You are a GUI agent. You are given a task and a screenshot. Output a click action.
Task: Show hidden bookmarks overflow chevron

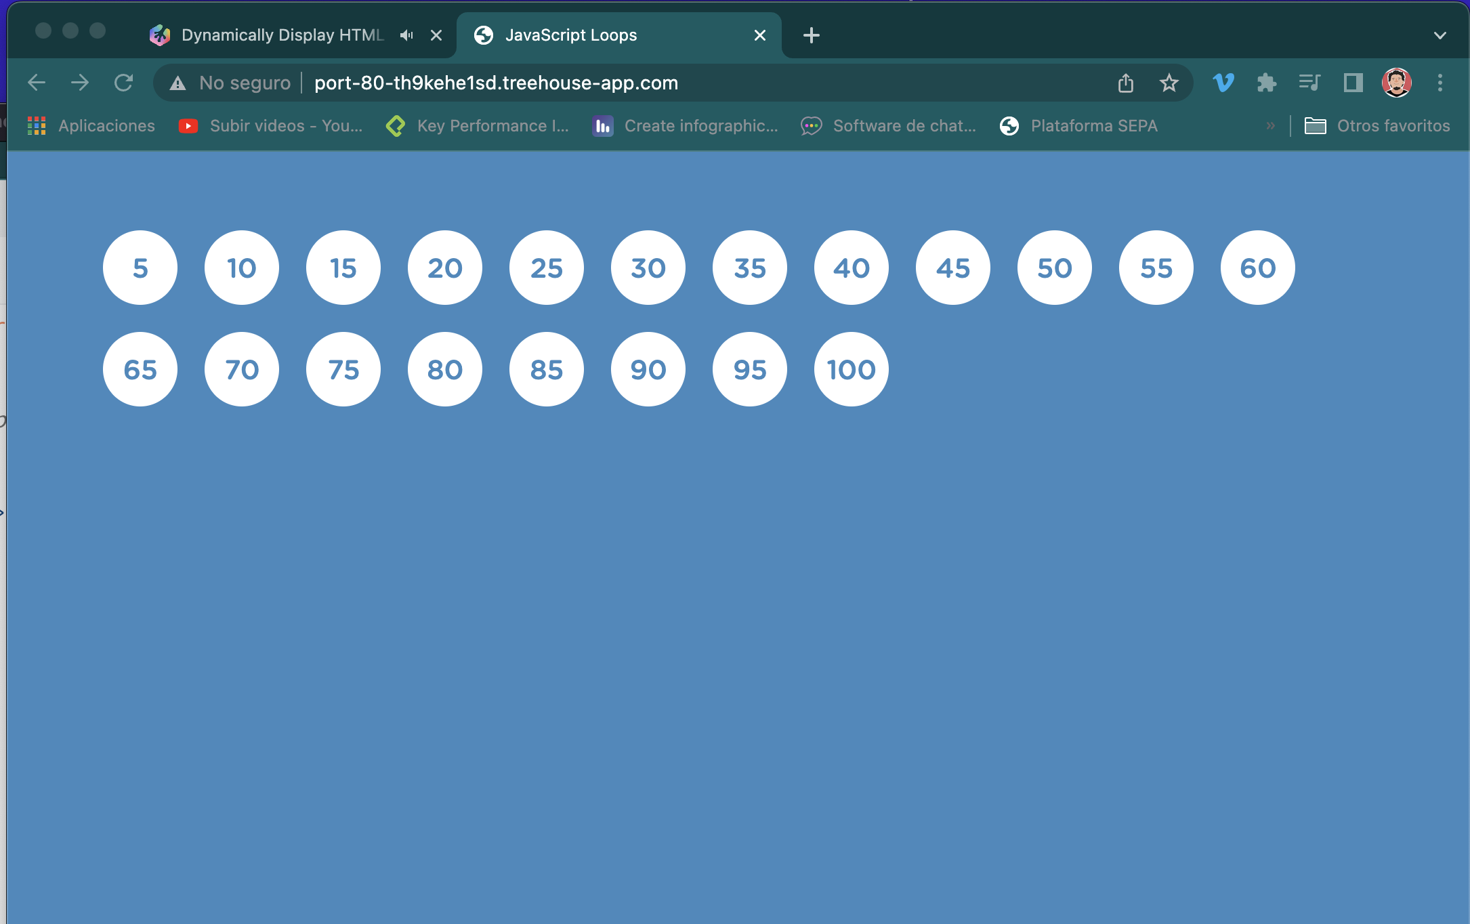[1270, 125]
